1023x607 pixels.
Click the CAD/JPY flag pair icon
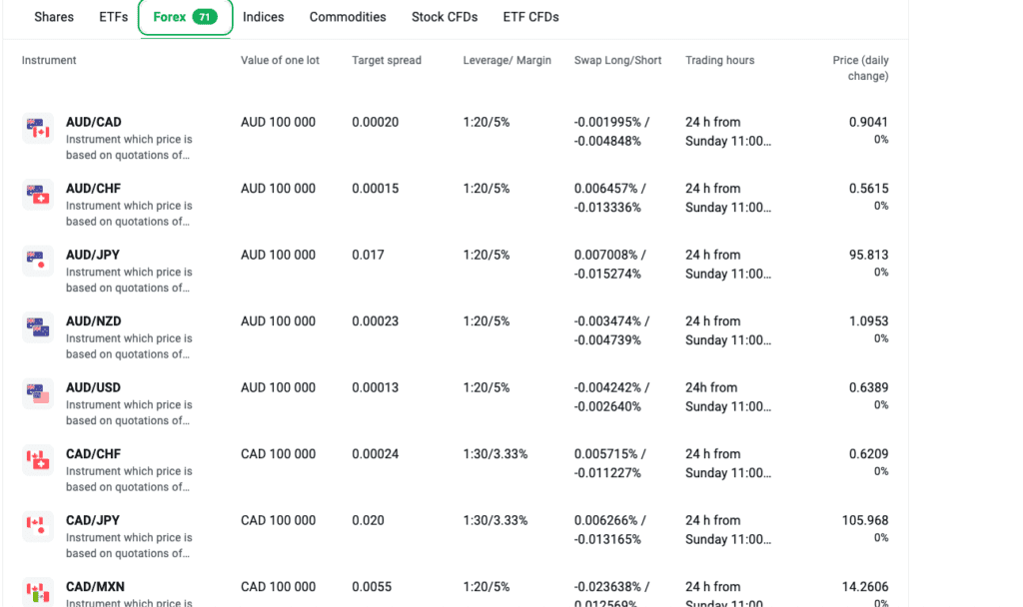click(x=38, y=527)
